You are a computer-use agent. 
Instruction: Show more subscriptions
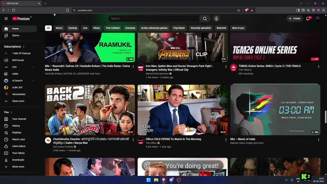click(x=19, y=101)
